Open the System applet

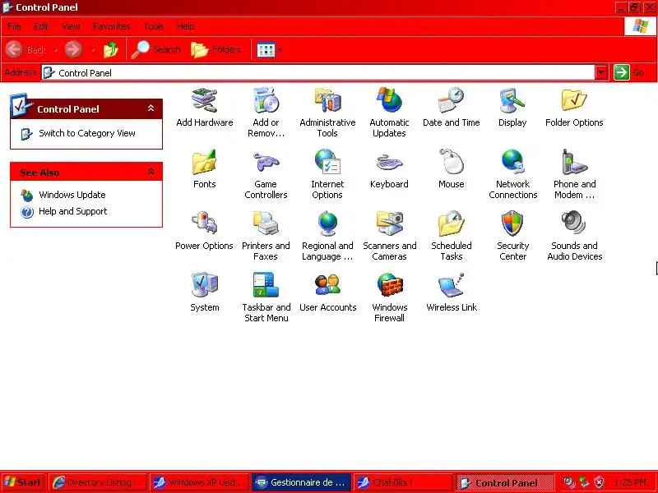click(x=204, y=293)
